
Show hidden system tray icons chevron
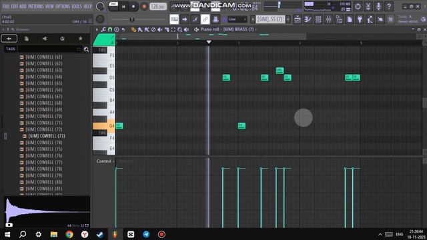point(380,234)
